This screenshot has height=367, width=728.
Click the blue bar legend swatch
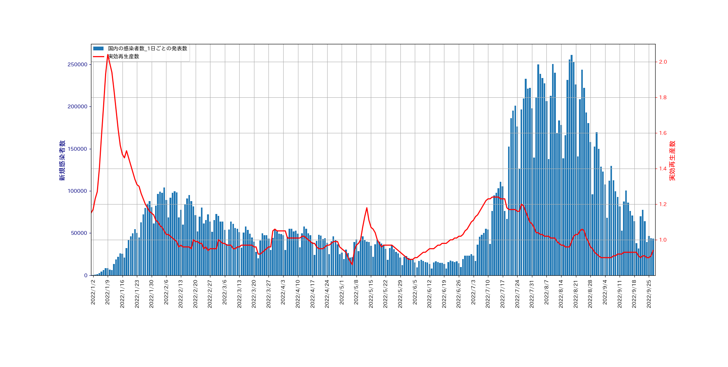click(x=98, y=48)
